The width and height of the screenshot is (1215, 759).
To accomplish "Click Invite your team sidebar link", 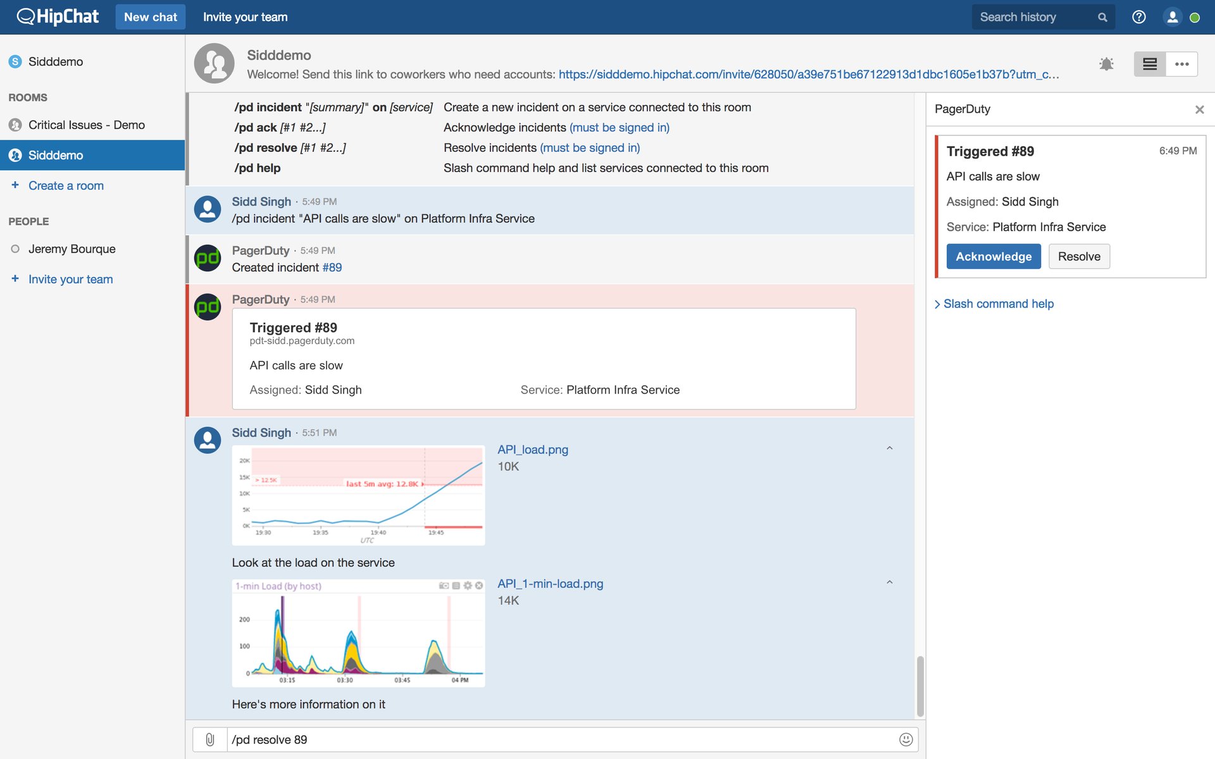I will (x=70, y=279).
